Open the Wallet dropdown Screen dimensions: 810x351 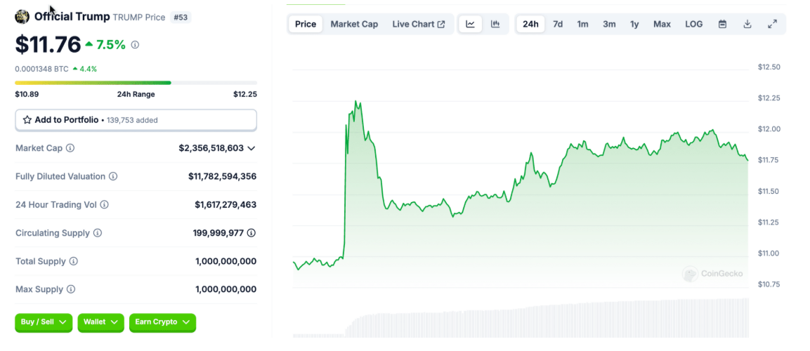point(100,322)
